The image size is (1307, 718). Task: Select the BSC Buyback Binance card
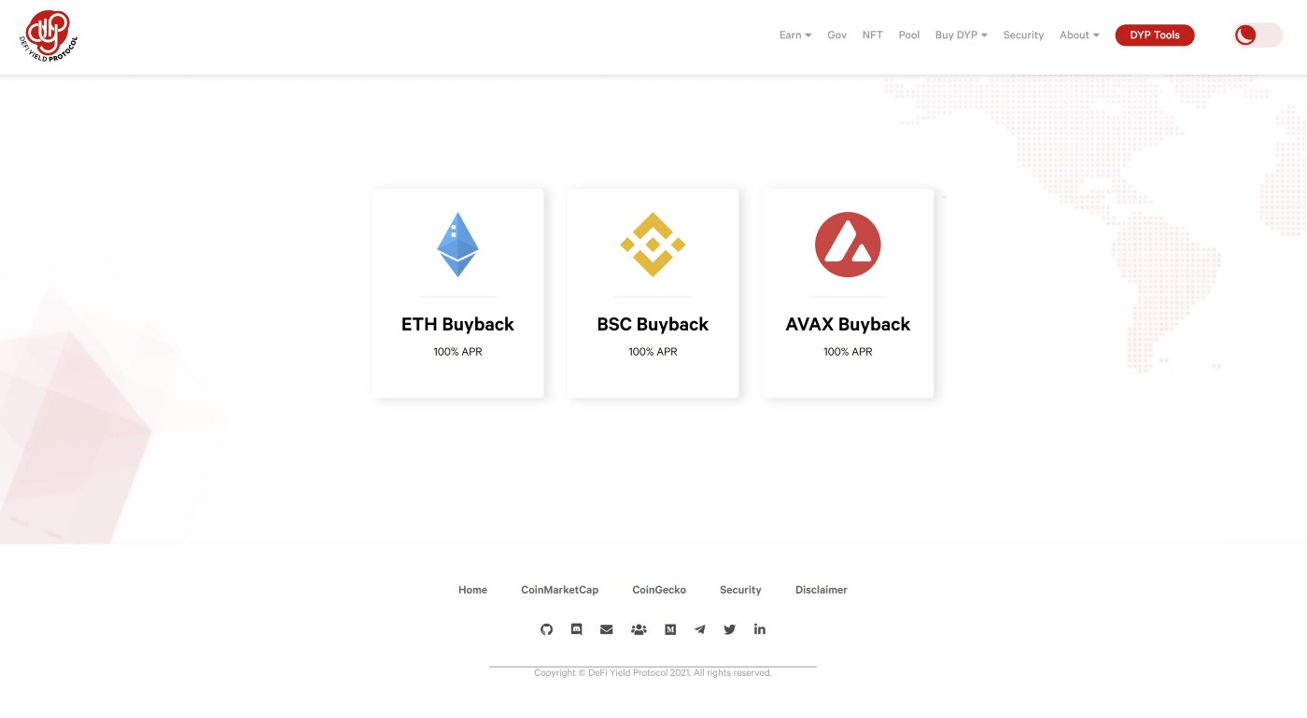[x=653, y=293]
